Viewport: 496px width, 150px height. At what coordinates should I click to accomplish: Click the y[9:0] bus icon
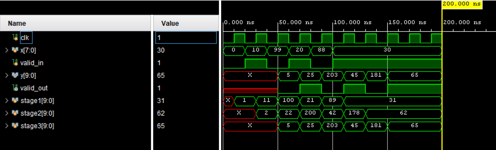pos(15,76)
